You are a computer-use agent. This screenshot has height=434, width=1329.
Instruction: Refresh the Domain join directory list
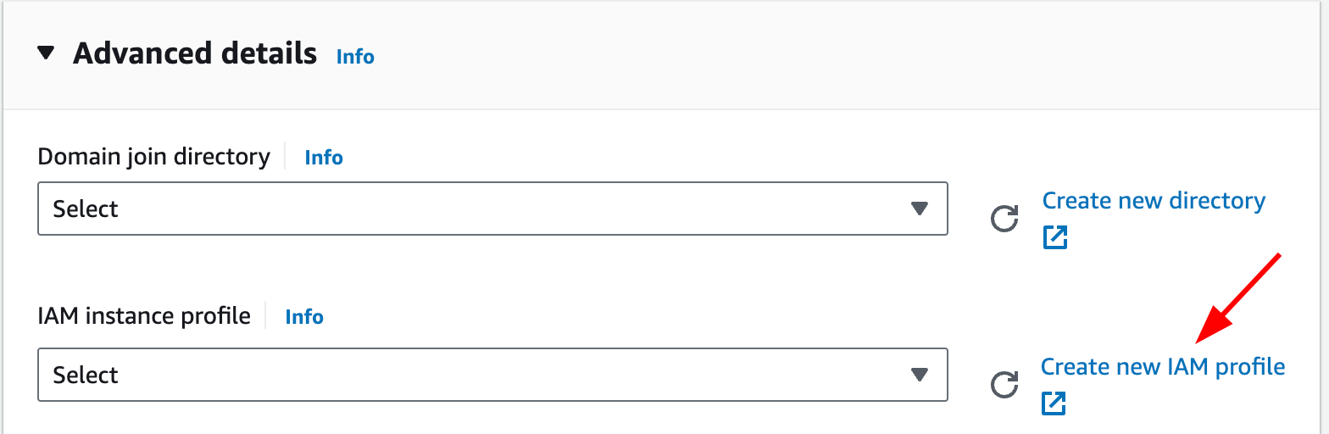click(1004, 220)
